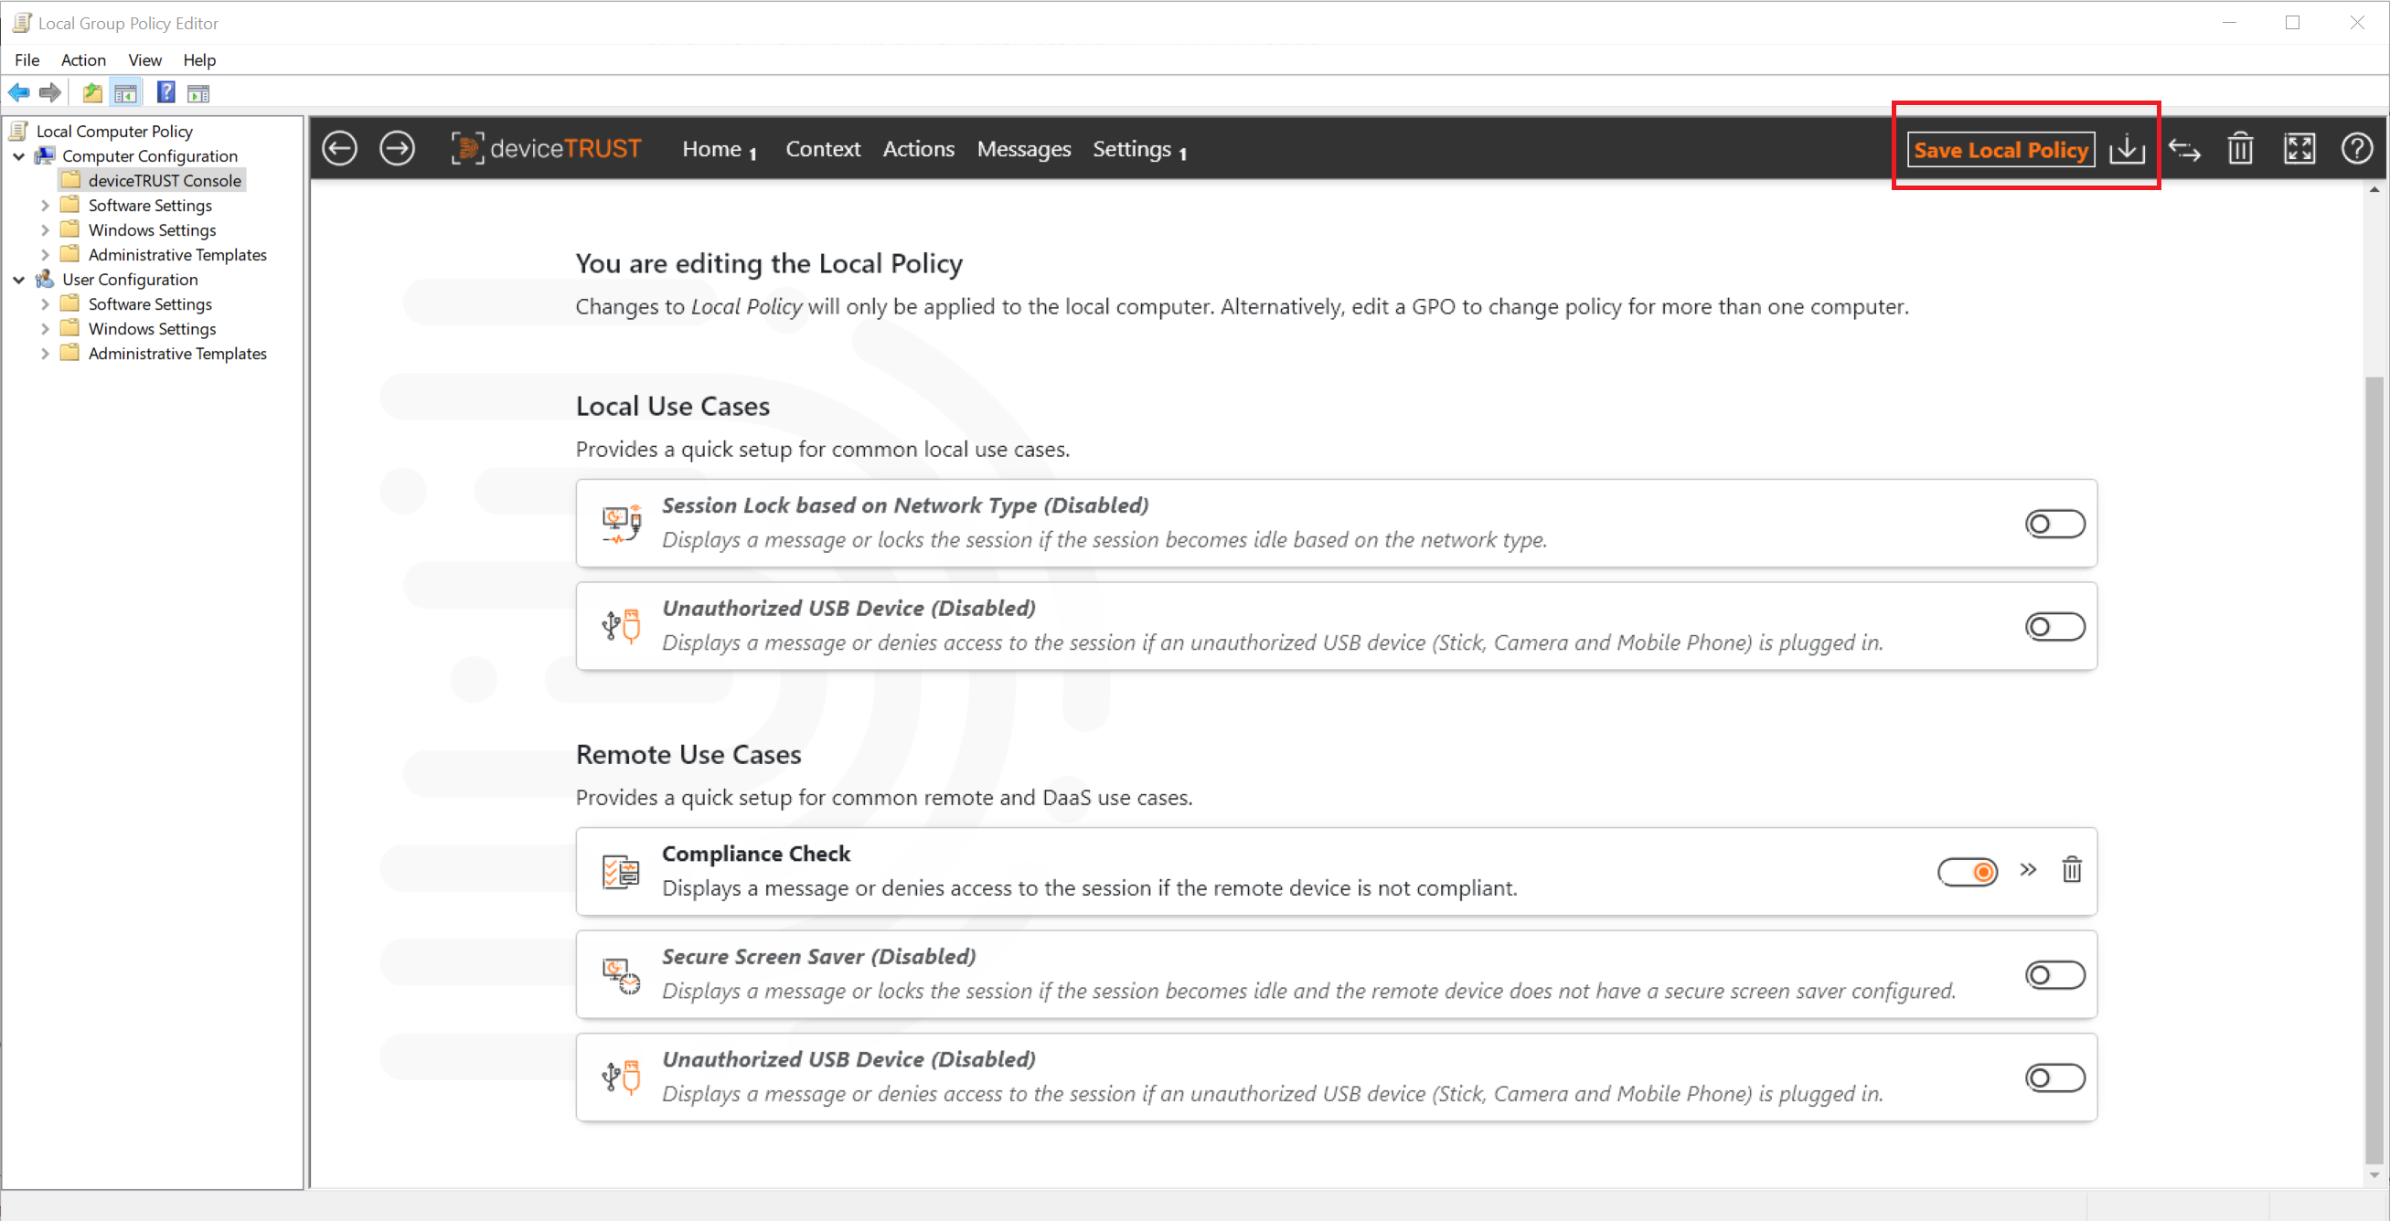Select the deviceTRUST Console tree item
The width and height of the screenshot is (2390, 1221).
tap(164, 180)
